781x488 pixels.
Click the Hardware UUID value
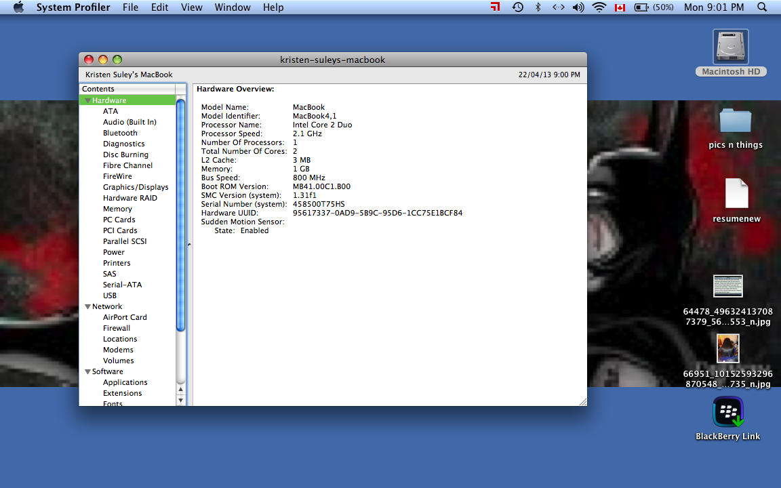pyautogui.click(x=378, y=213)
